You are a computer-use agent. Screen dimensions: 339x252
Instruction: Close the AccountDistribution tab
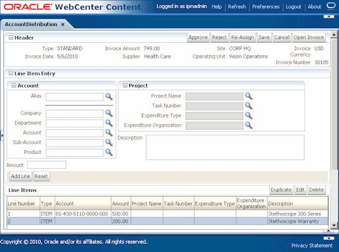click(x=63, y=25)
